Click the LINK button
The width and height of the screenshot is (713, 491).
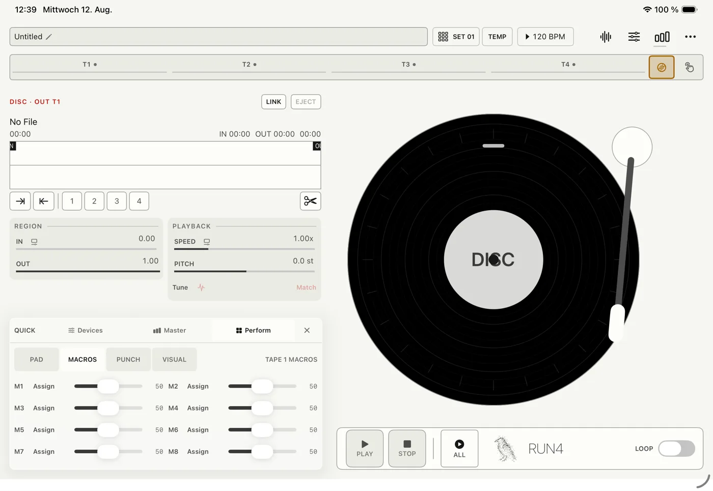(273, 102)
